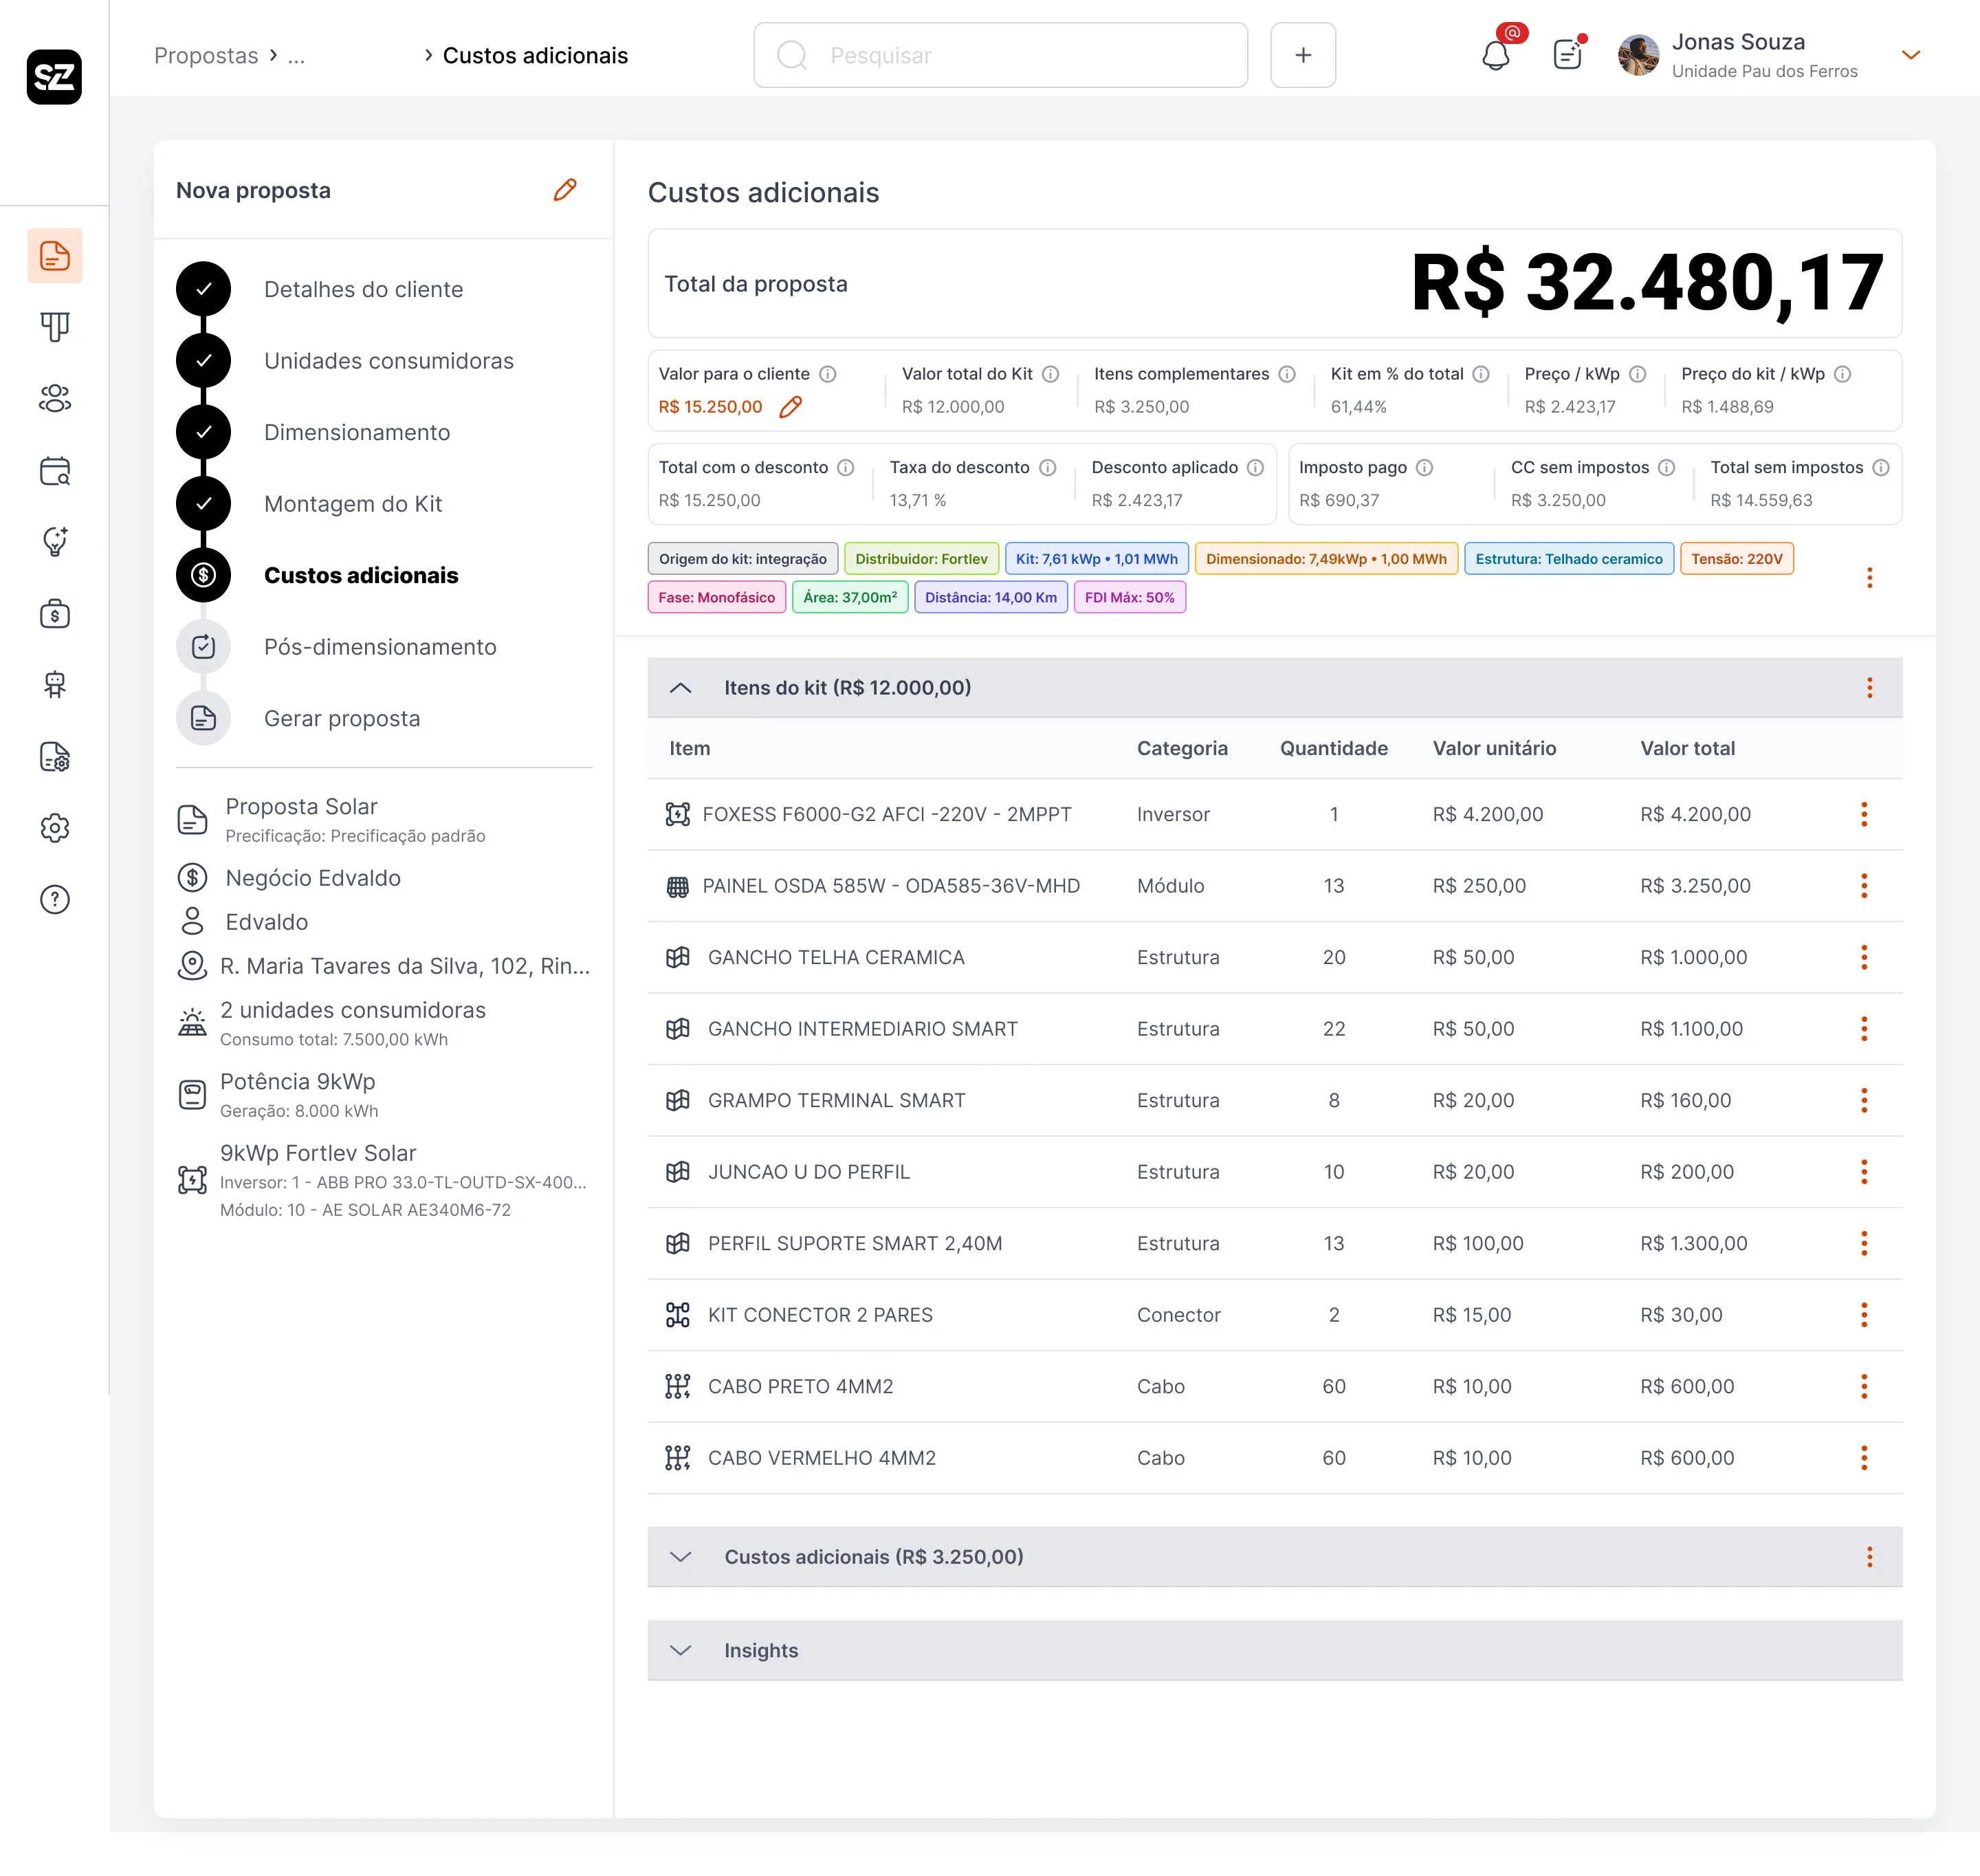Edit the Nova proposta name with pencil icon
The image size is (1980, 1876).
(564, 190)
